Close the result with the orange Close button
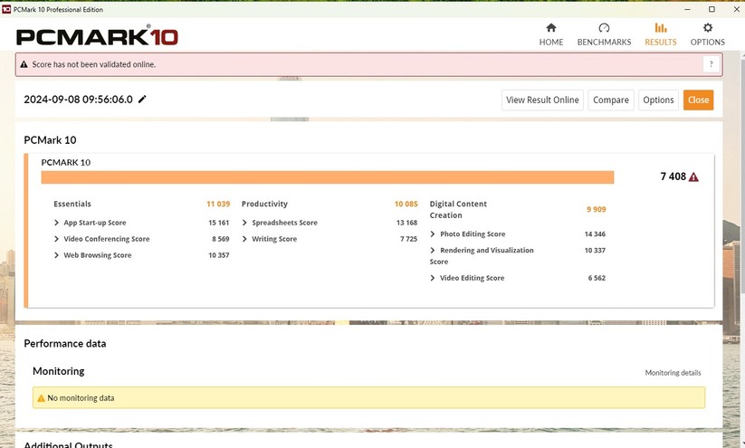The width and height of the screenshot is (745, 448). [699, 100]
